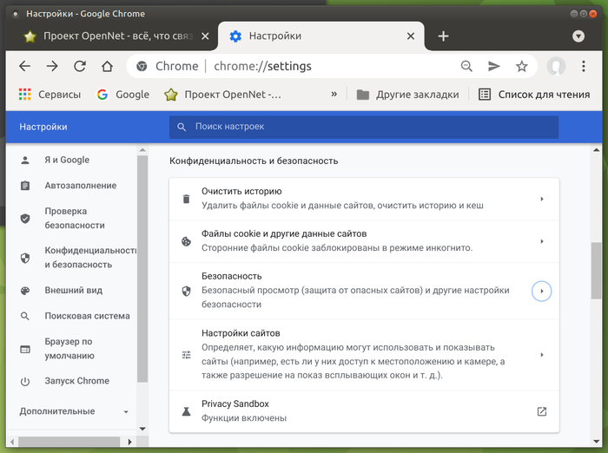The height and width of the screenshot is (453, 608).
Task: Reload the current page
Action: coord(80,66)
